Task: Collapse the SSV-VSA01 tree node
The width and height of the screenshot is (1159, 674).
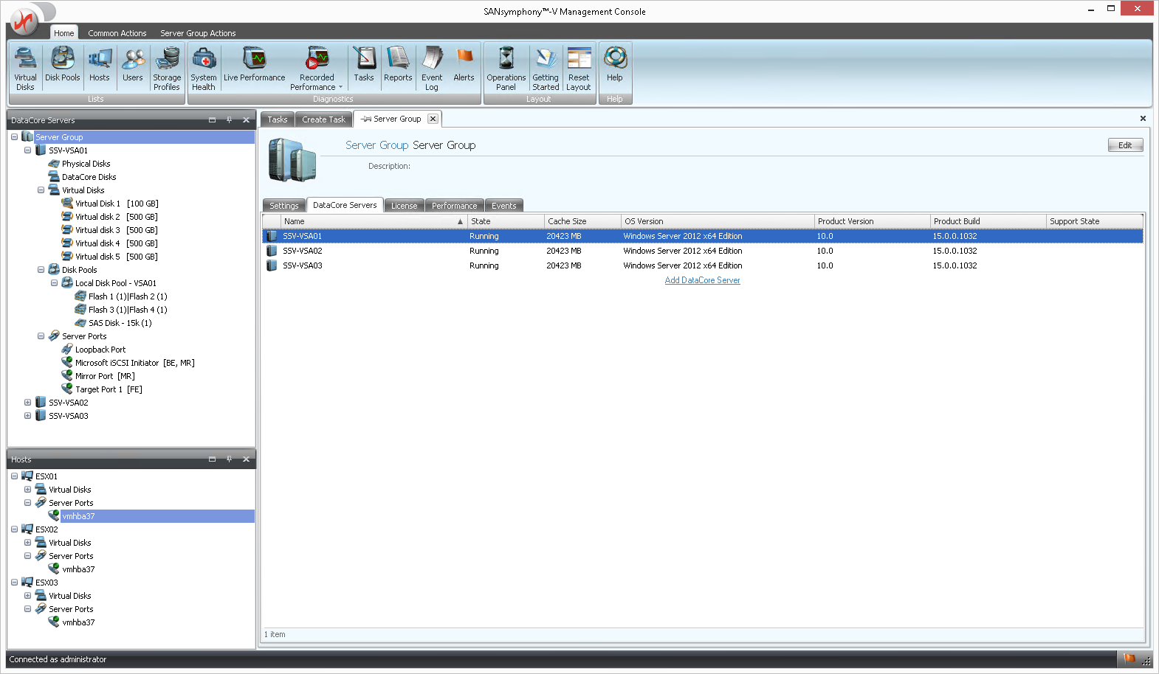Action: click(x=28, y=150)
